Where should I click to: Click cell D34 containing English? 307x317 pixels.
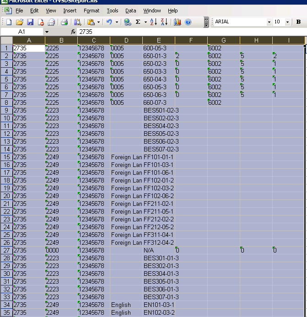pos(126,305)
